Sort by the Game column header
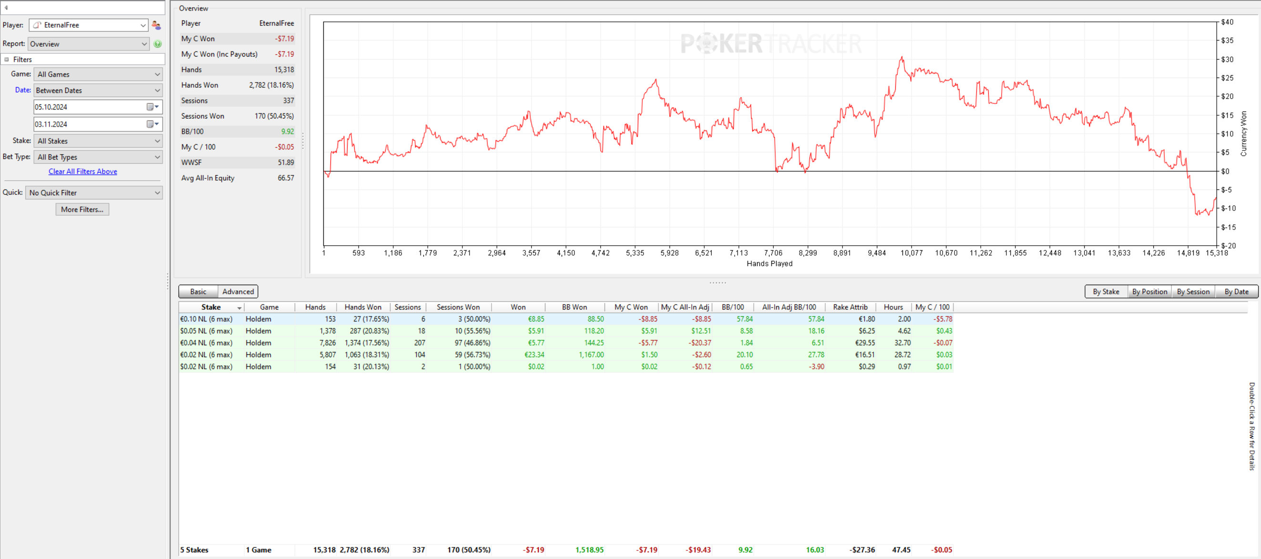Screen dimensions: 1261x559 point(269,307)
